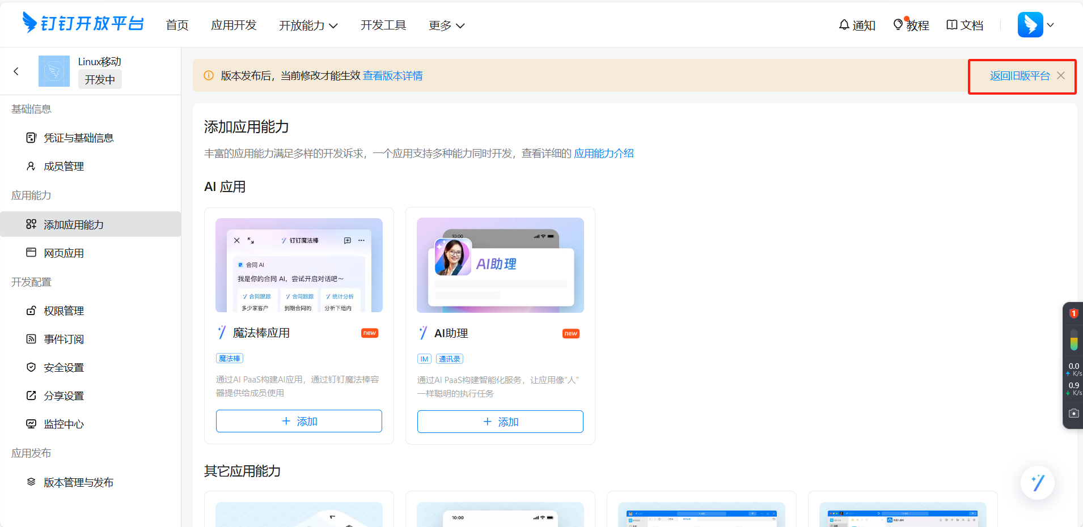
Task: Click the 通讯录 tag on AI助理 card
Action: pos(450,359)
